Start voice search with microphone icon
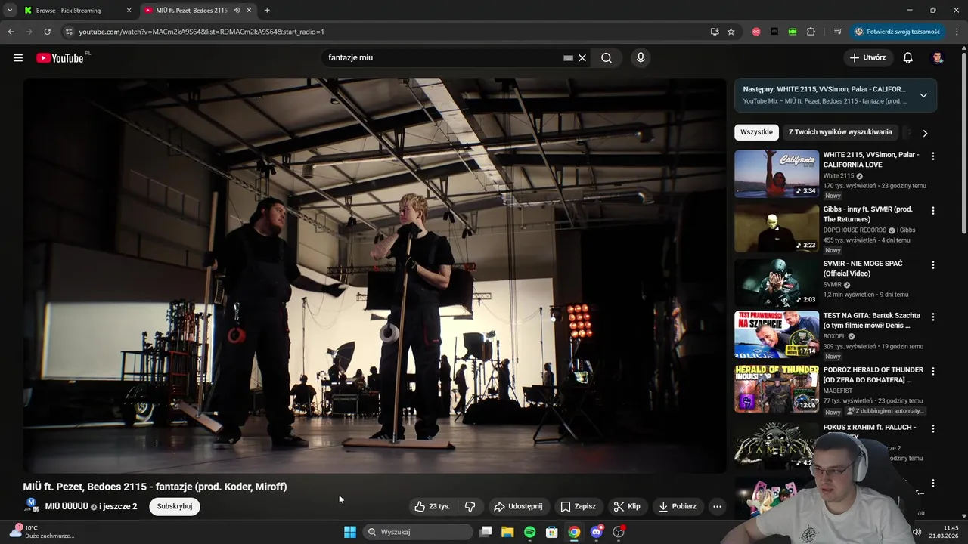The height and width of the screenshot is (544, 968). pyautogui.click(x=641, y=58)
